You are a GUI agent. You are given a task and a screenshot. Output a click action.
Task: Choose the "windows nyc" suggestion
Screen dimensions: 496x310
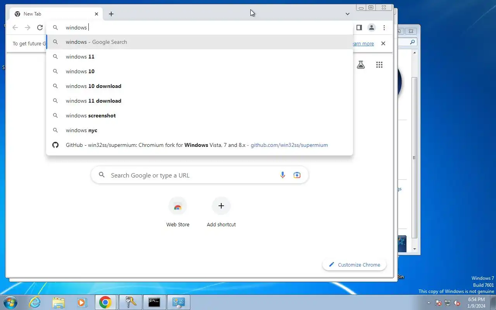coord(200,130)
